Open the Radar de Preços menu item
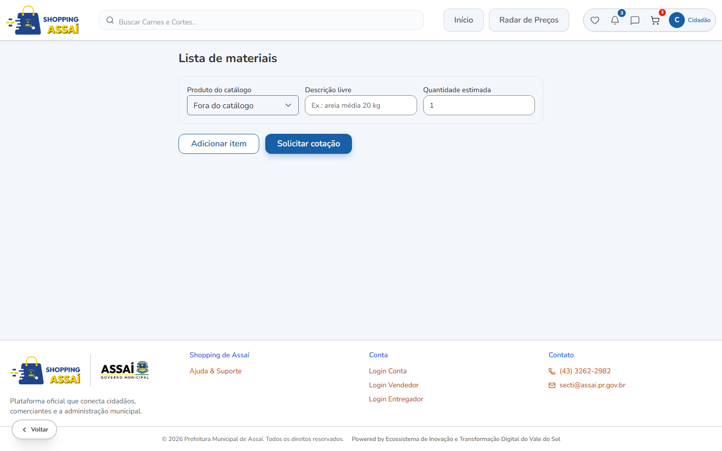This screenshot has width=722, height=451. point(529,20)
